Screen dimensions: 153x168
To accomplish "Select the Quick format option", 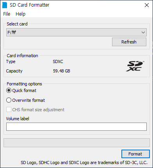I will click(21, 90).
